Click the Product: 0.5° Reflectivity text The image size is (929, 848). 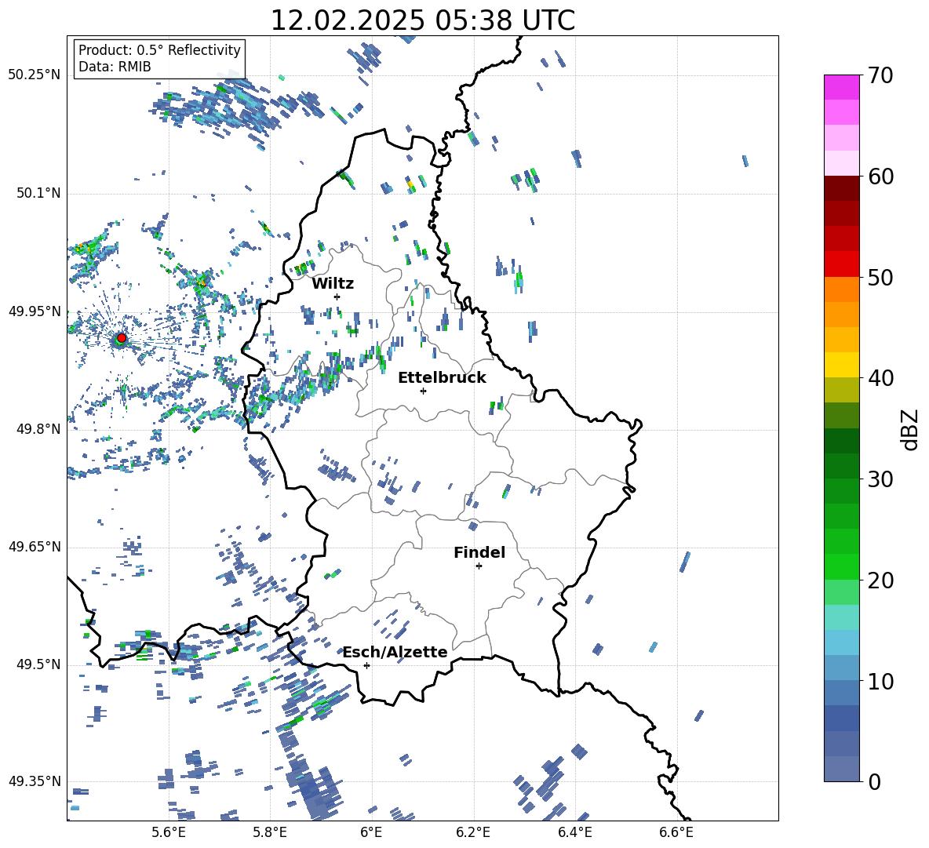[159, 49]
